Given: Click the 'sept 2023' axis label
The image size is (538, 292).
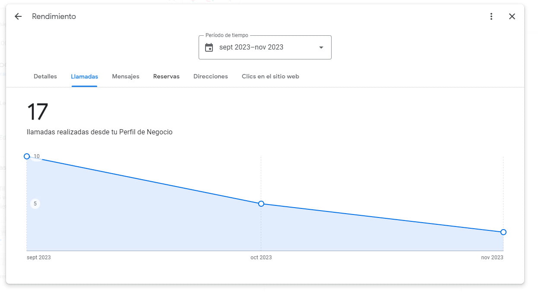Looking at the screenshot, I should [38, 257].
